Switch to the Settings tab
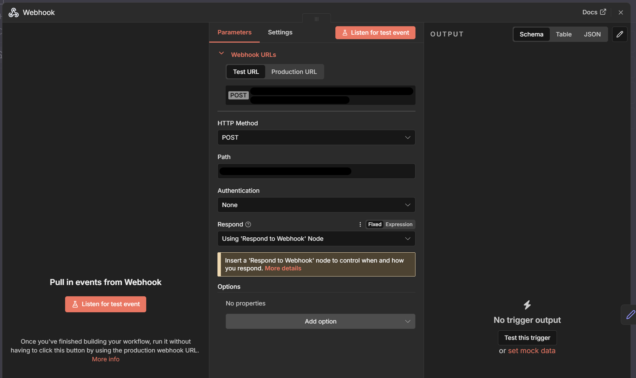This screenshot has height=378, width=636. click(280, 32)
